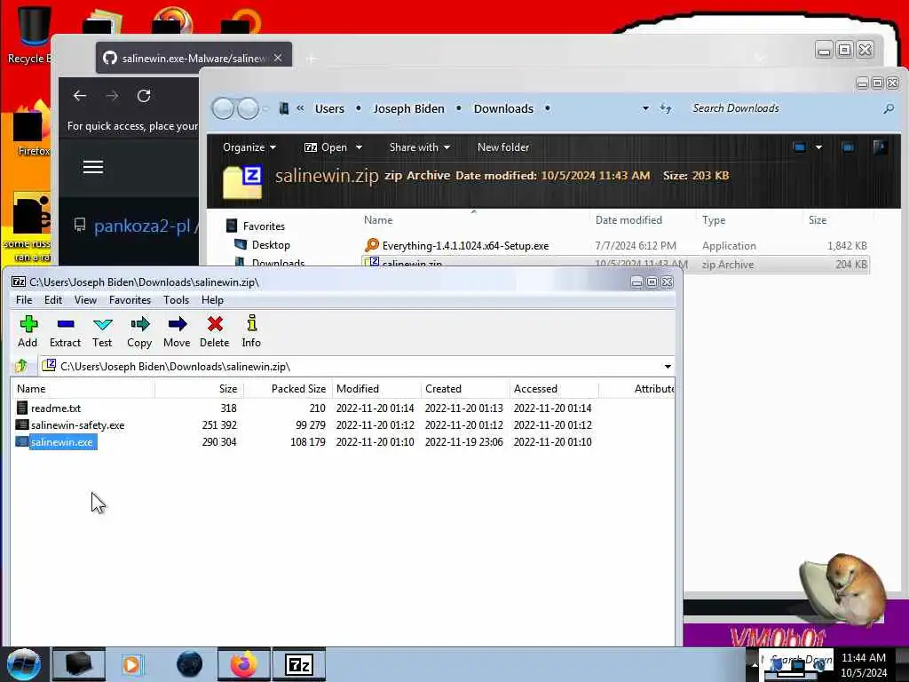Image resolution: width=909 pixels, height=682 pixels.
Task: Click Users in the Explorer breadcrumb
Action: pos(329,108)
